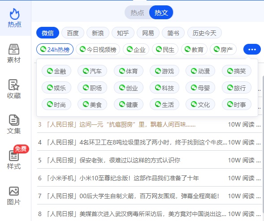The width and height of the screenshot is (264, 221).
Task: Pick 娱乐 from the category popup
Action: pyautogui.click(x=56, y=88)
